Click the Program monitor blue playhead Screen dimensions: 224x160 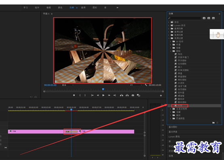click(103, 89)
